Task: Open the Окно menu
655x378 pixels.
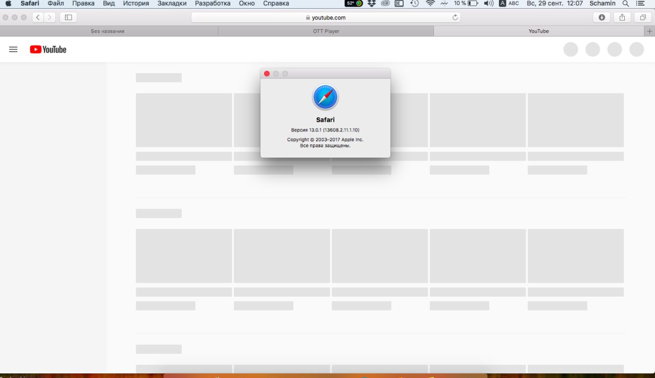Action: [247, 4]
